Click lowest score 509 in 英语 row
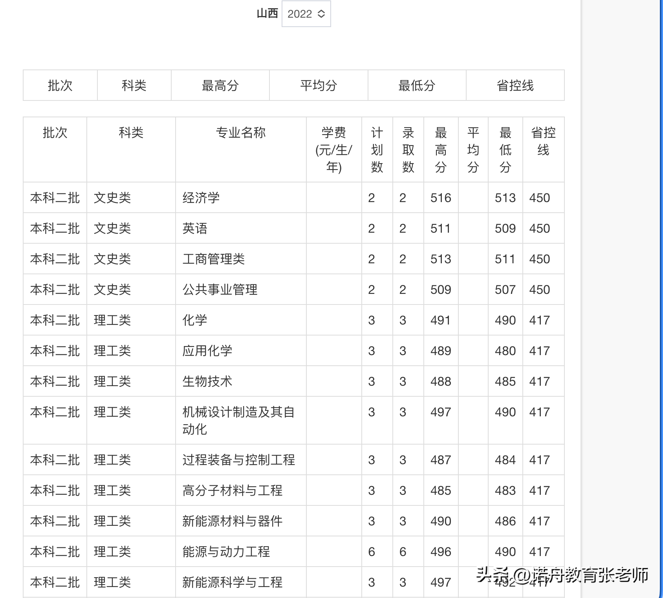The width and height of the screenshot is (663, 598). click(505, 228)
